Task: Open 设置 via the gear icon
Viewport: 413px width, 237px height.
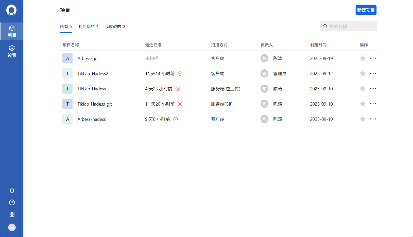Action: 12,51
